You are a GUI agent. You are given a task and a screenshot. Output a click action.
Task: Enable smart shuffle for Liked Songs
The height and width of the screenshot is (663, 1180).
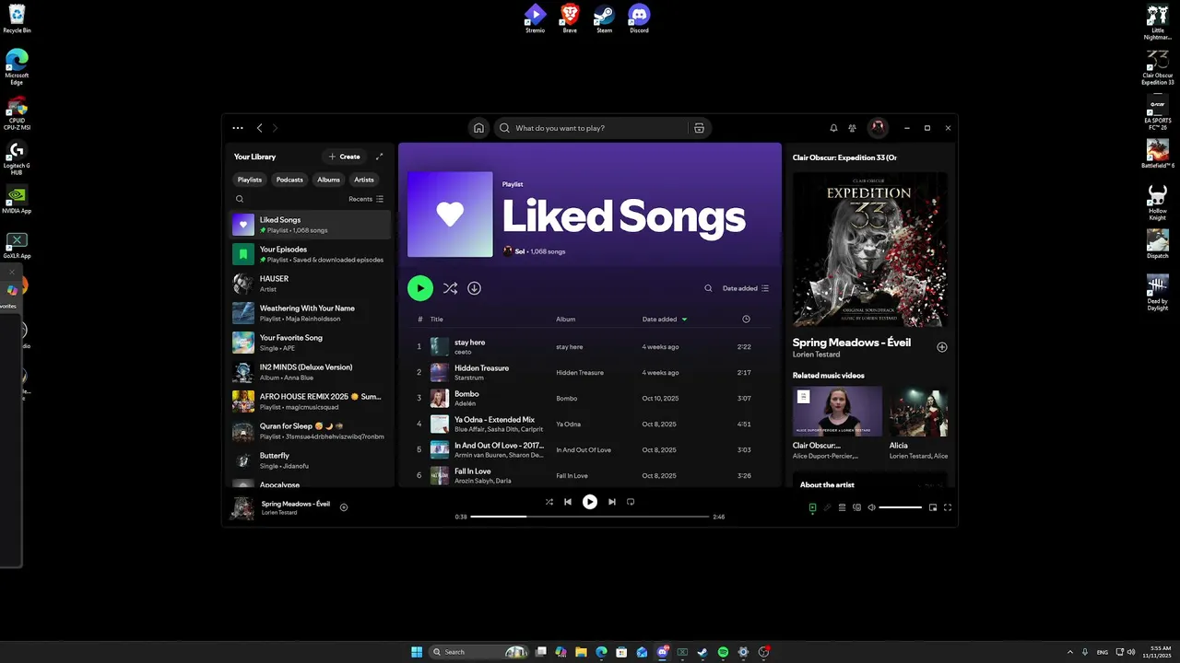[x=450, y=288]
